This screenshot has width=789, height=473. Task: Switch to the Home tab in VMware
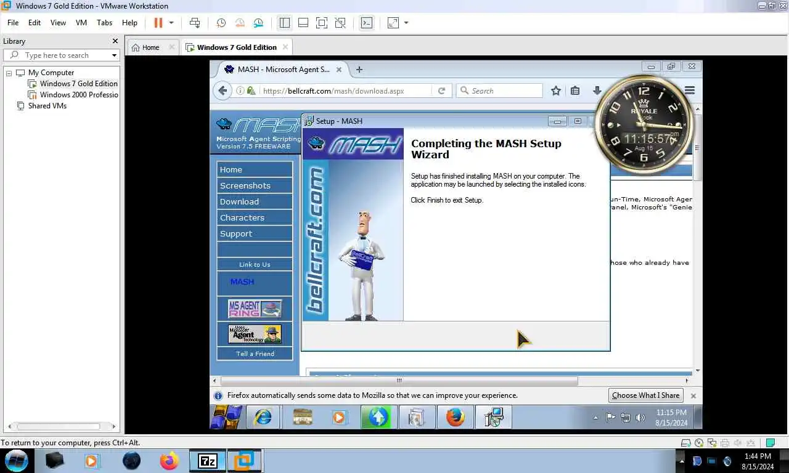click(x=150, y=47)
